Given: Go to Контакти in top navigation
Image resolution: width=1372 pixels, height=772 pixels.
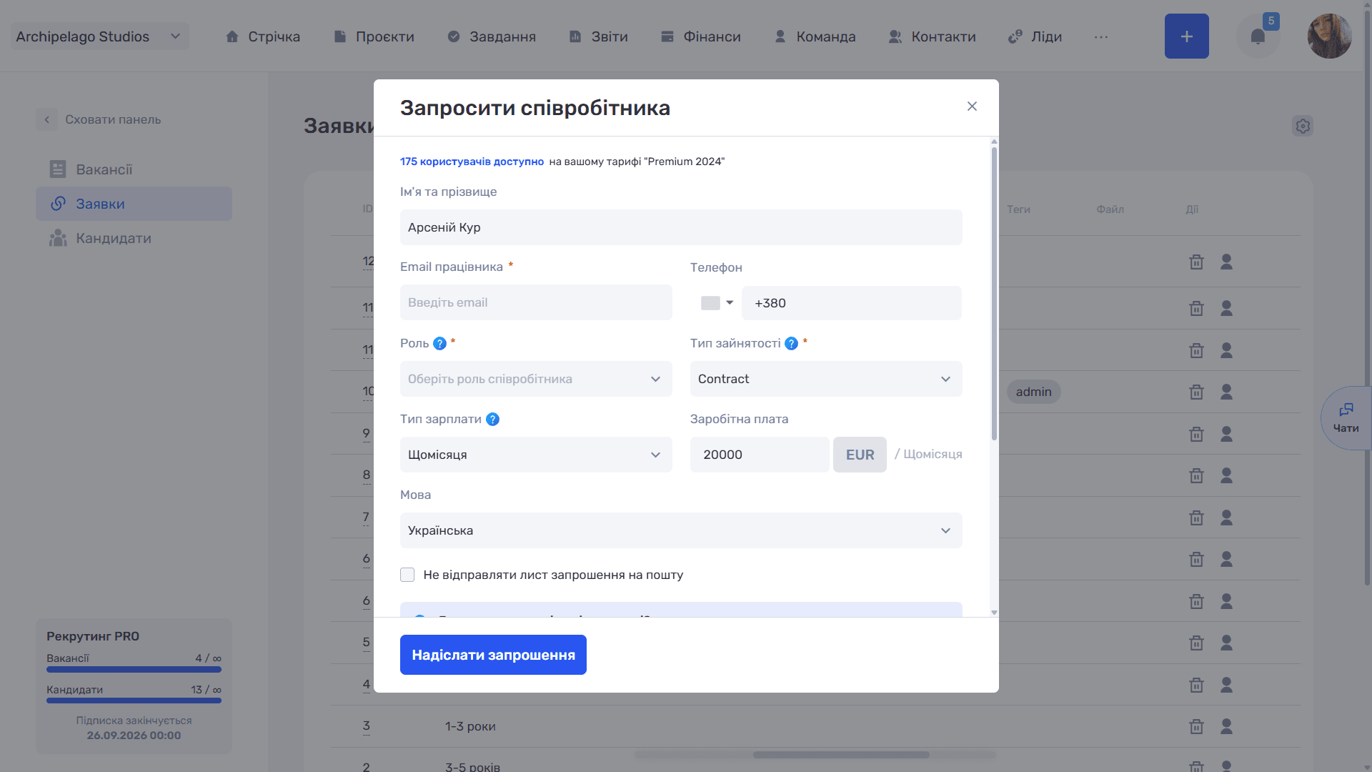Looking at the screenshot, I should pyautogui.click(x=932, y=36).
